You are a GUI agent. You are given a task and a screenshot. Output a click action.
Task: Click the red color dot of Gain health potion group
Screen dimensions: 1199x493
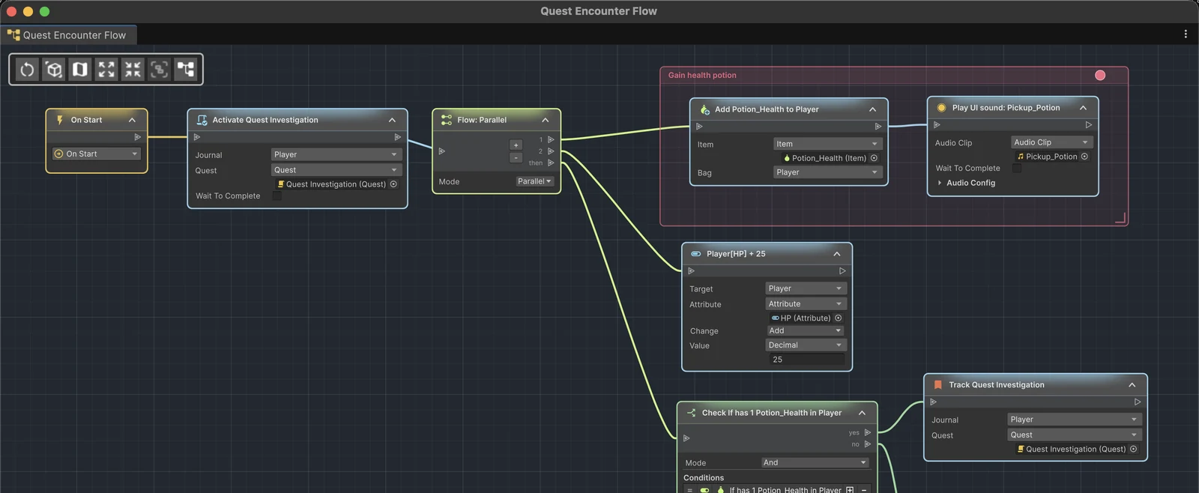[1100, 75]
